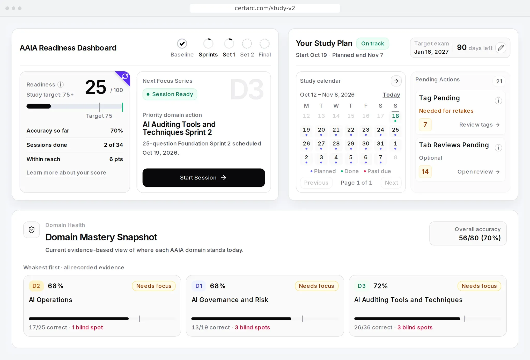The image size is (530, 360).
Task: Start the next focus session
Action: click(204, 178)
